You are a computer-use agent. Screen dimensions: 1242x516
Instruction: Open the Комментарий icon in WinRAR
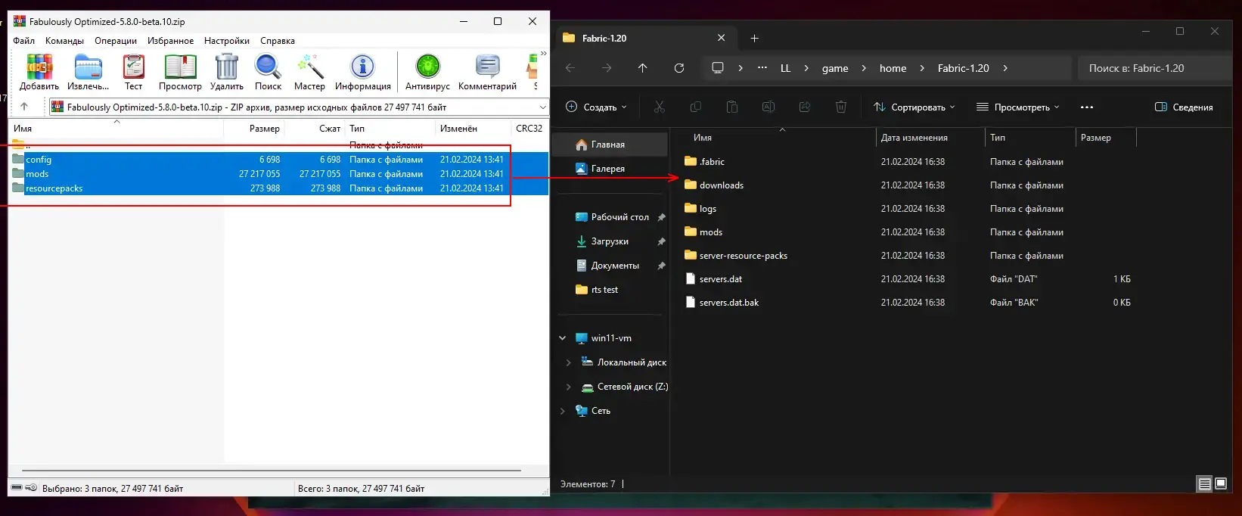(x=487, y=73)
